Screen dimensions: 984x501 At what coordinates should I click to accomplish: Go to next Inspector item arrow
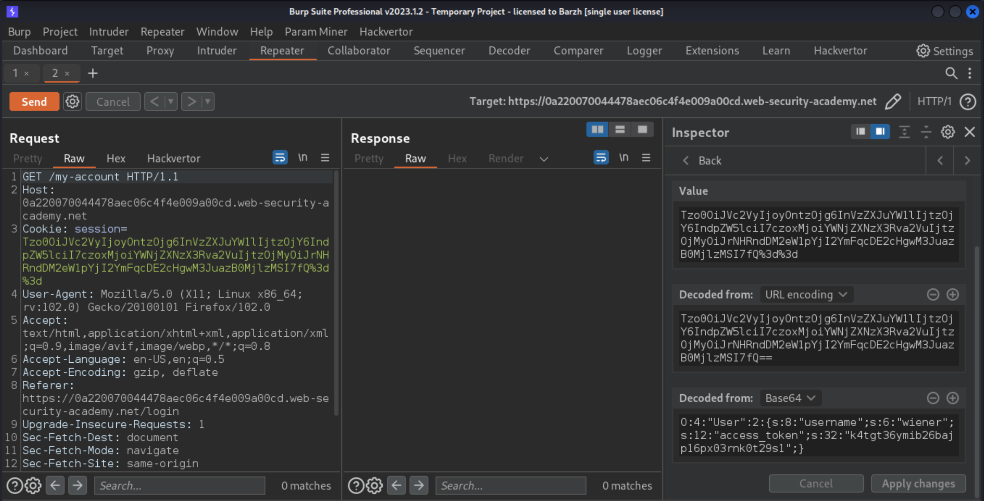pos(967,161)
